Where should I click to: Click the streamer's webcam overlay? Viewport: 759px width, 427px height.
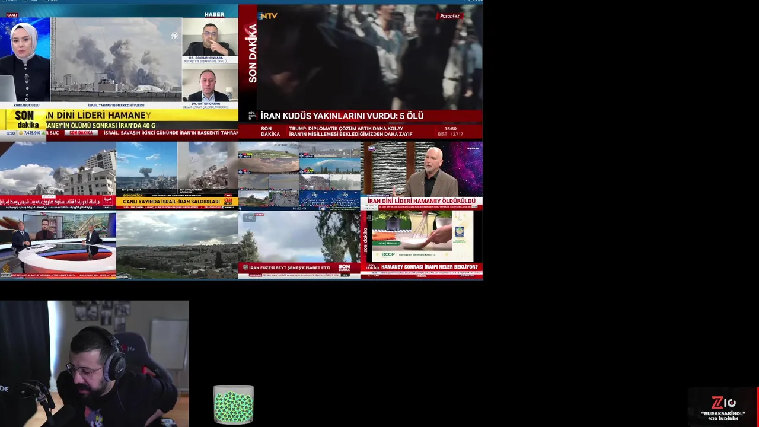click(x=94, y=364)
